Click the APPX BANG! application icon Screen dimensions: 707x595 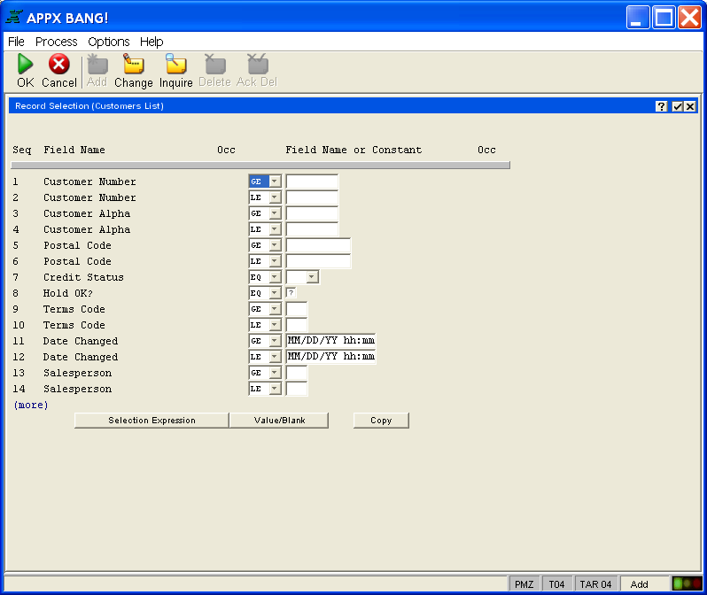point(14,17)
